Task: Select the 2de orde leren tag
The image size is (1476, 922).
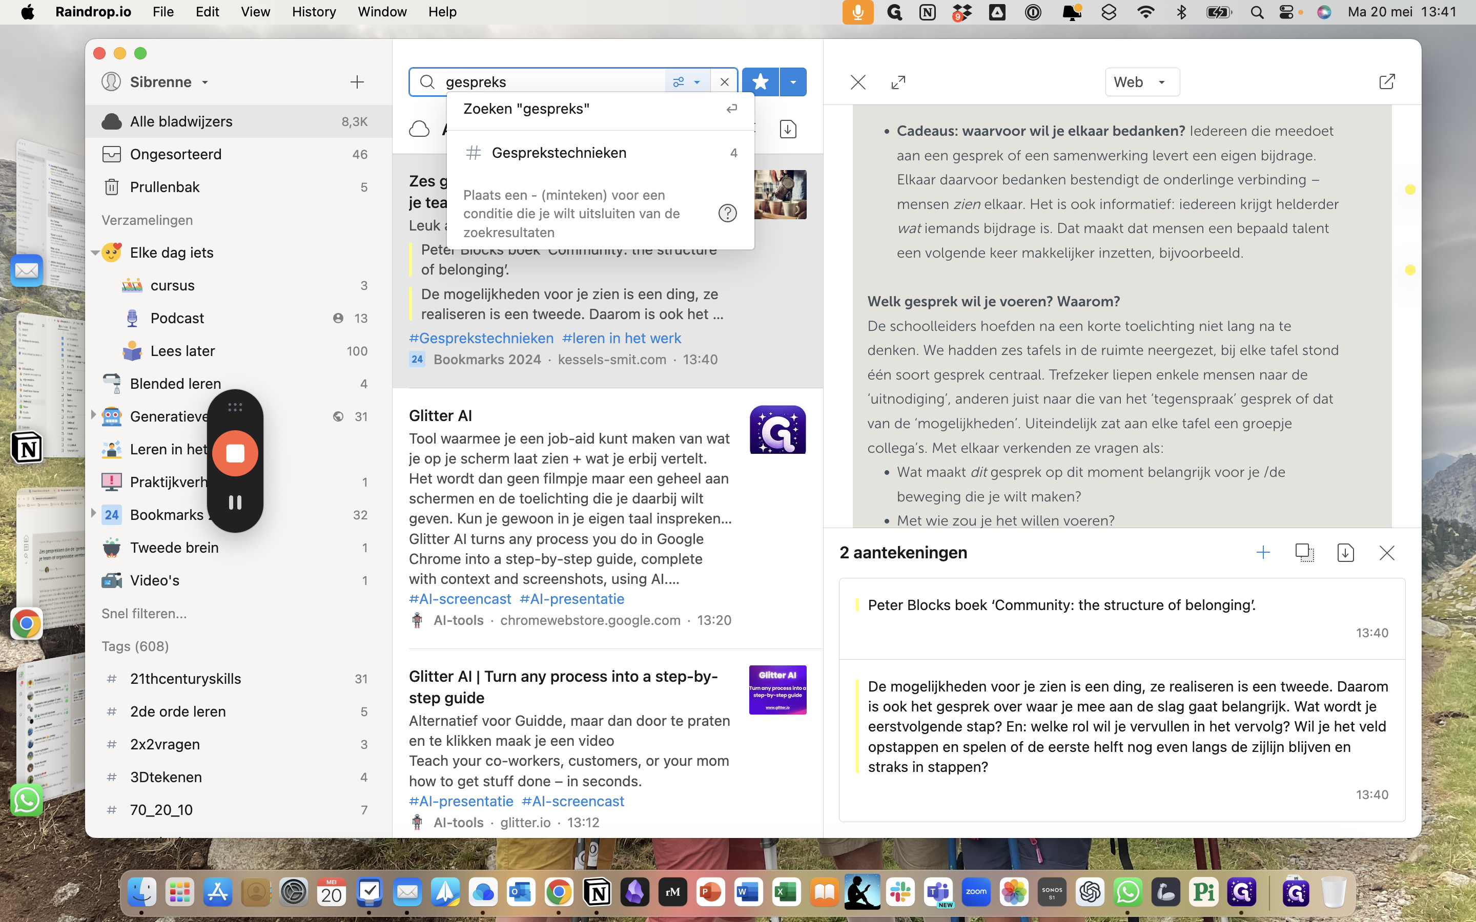Action: point(238,711)
